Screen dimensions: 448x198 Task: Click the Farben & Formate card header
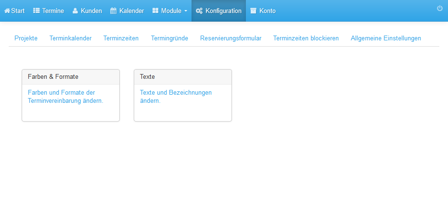click(x=71, y=77)
